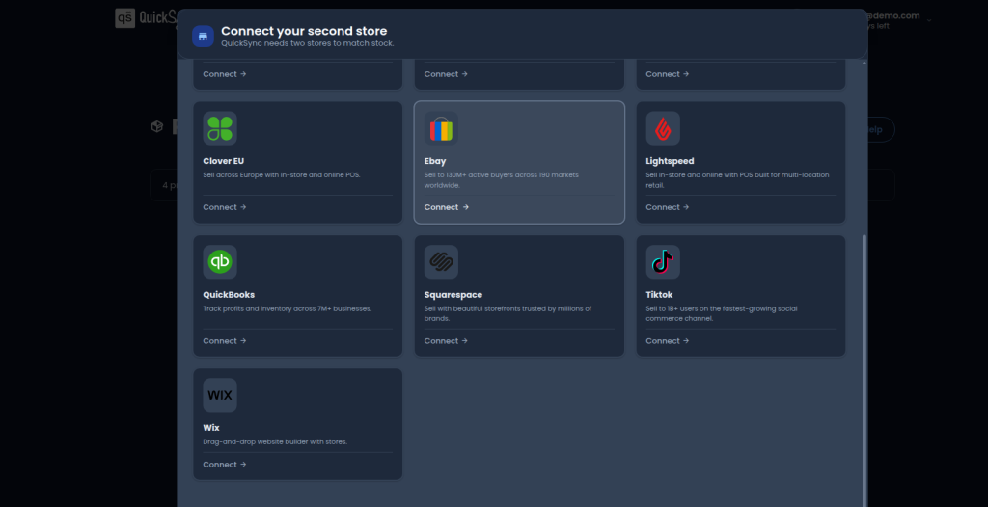The height and width of the screenshot is (507, 988).
Task: Click the blue store icon in dialog header
Action: pos(203,37)
